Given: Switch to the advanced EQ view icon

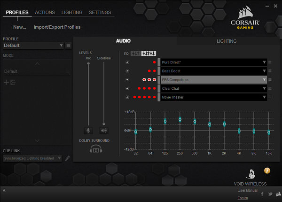Looking at the screenshot, I should coord(149,54).
